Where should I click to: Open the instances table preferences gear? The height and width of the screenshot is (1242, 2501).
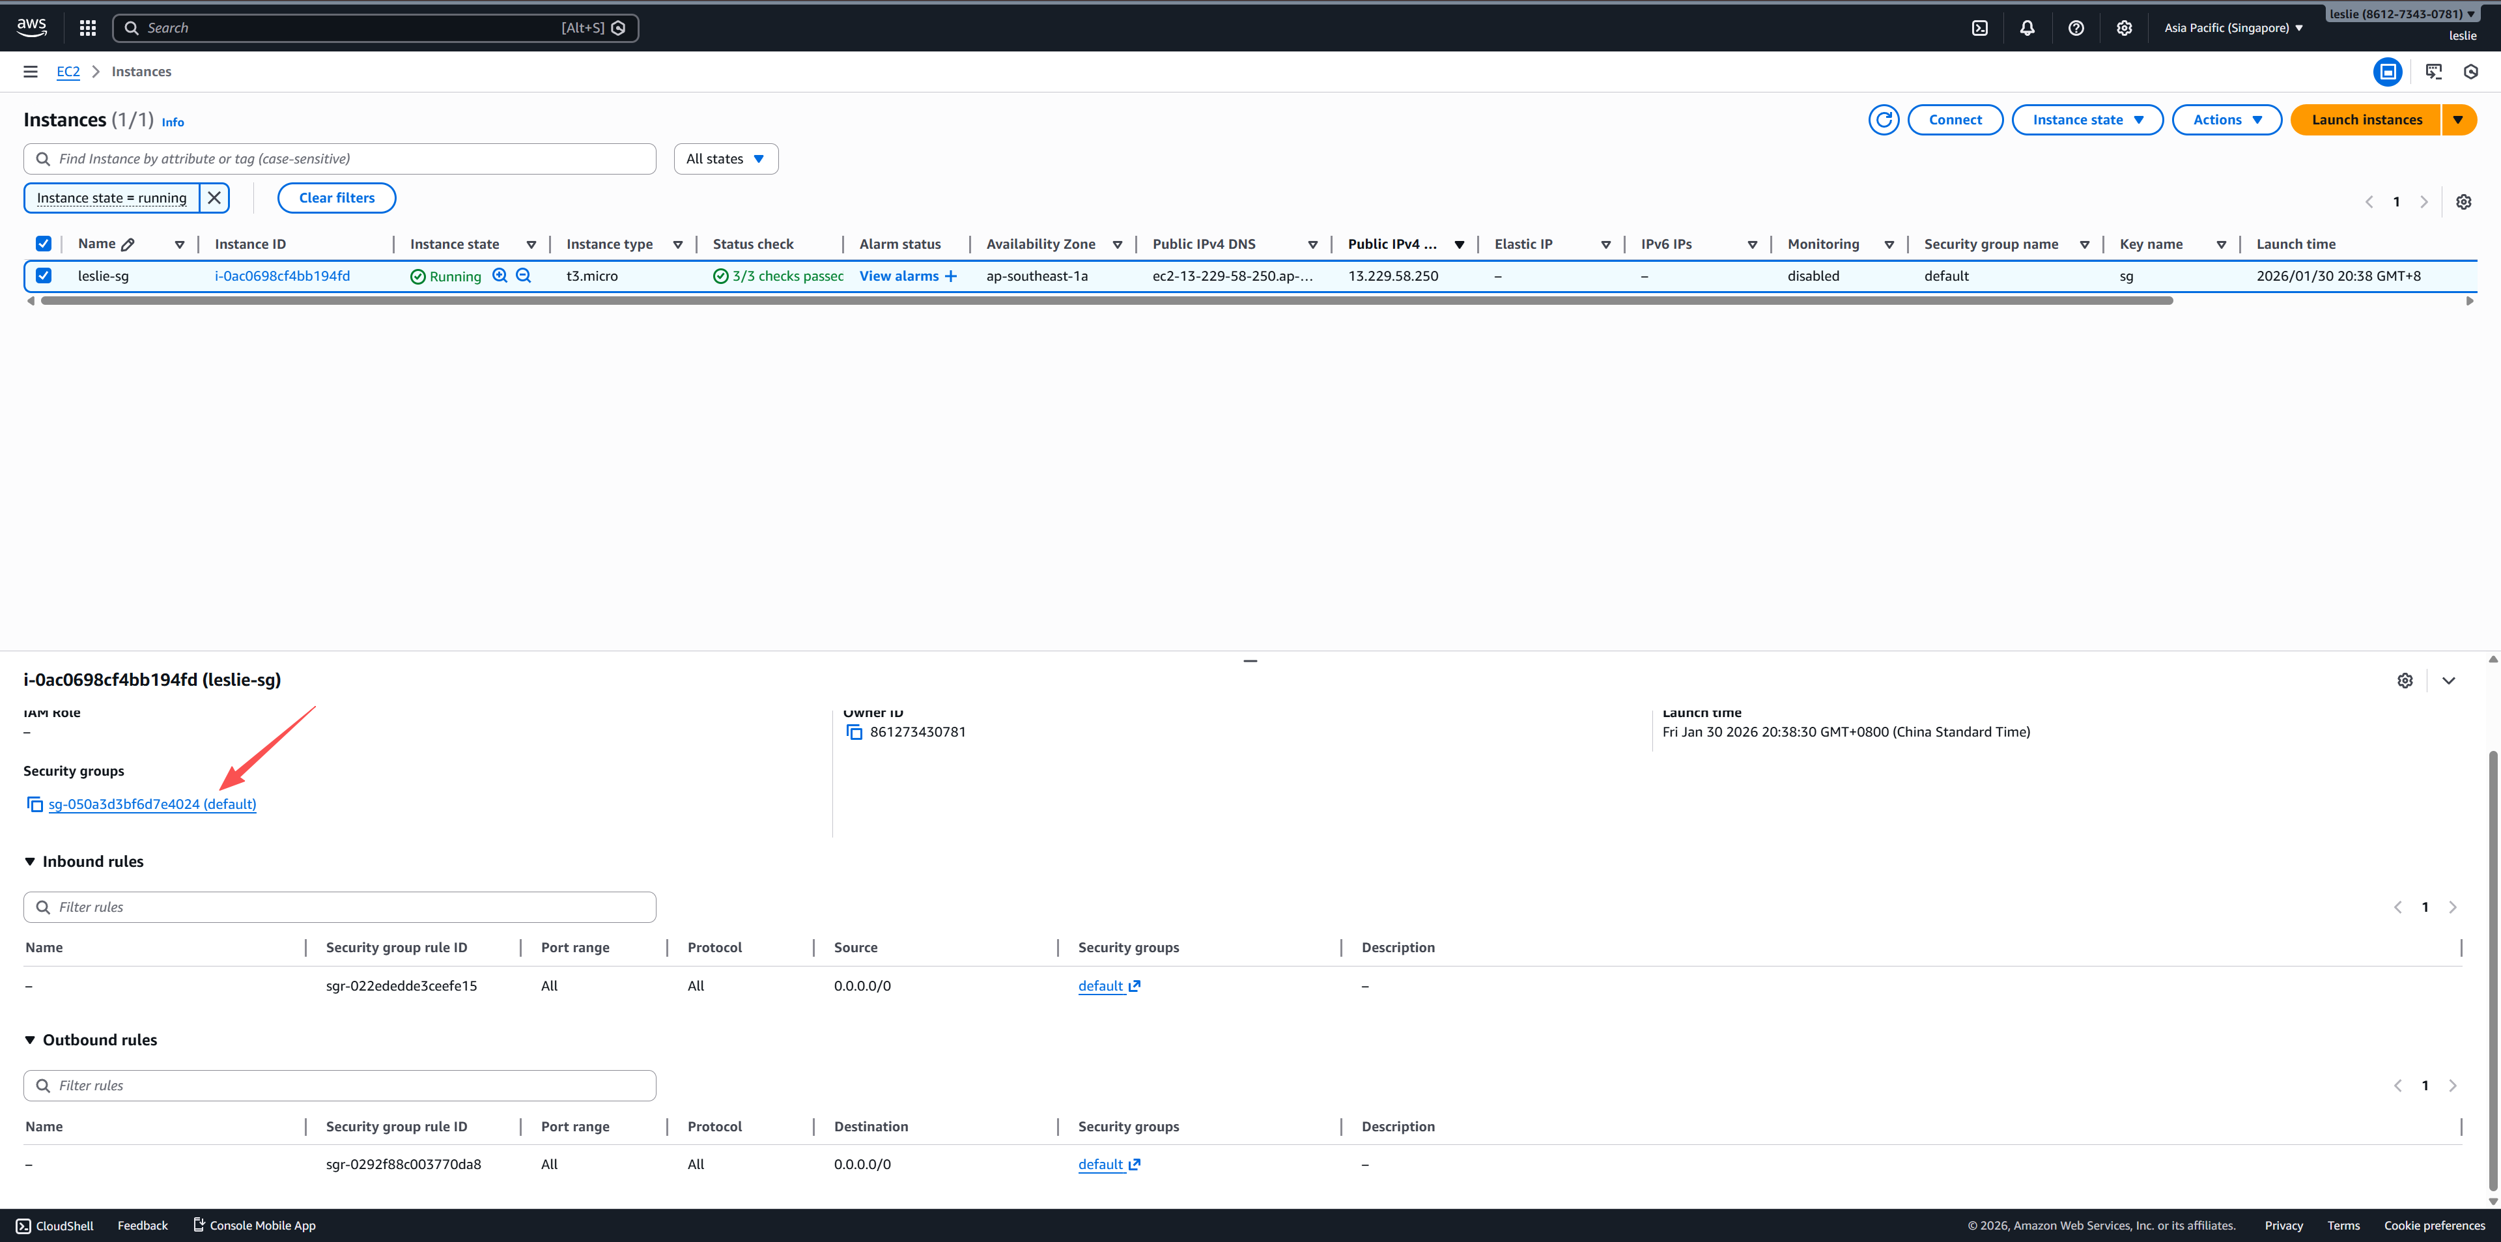(2463, 202)
